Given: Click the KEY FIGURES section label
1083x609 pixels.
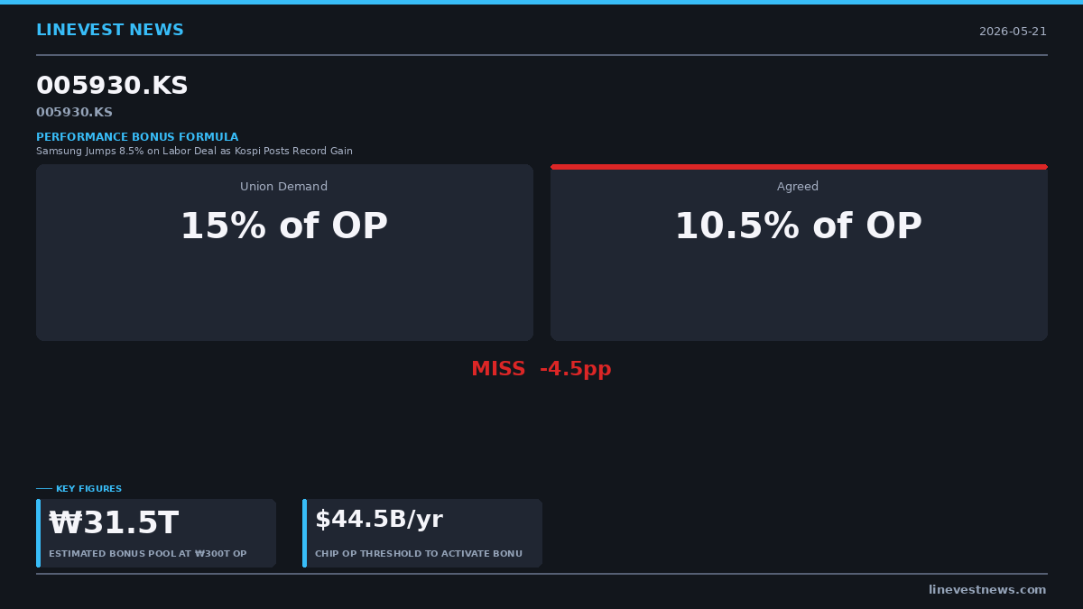Looking at the screenshot, I should 88,489.
